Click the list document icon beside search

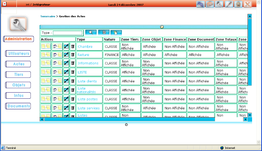coord(103,32)
